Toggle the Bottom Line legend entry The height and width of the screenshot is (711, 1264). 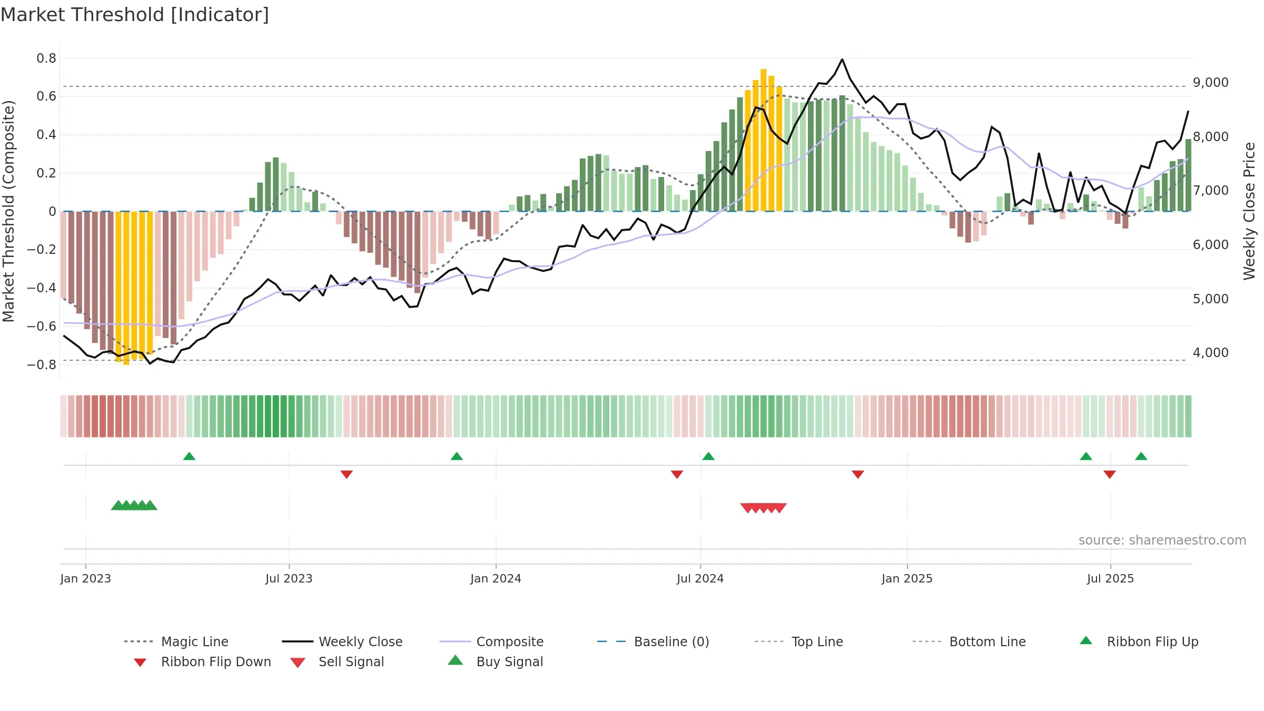click(x=969, y=641)
